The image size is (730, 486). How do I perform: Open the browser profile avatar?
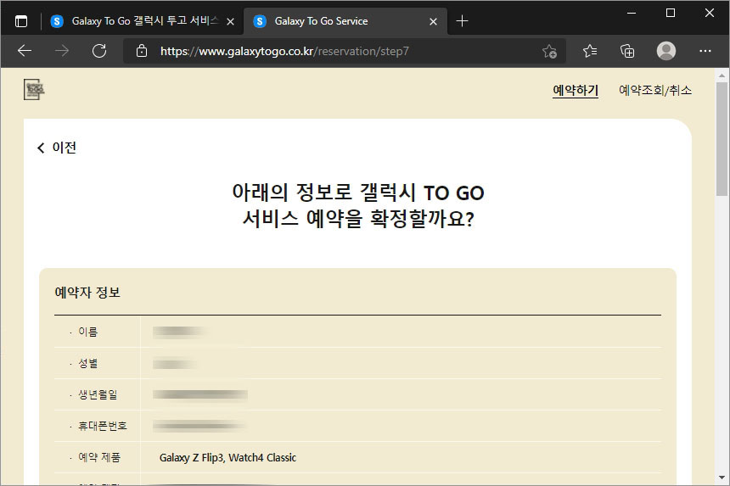pos(666,51)
